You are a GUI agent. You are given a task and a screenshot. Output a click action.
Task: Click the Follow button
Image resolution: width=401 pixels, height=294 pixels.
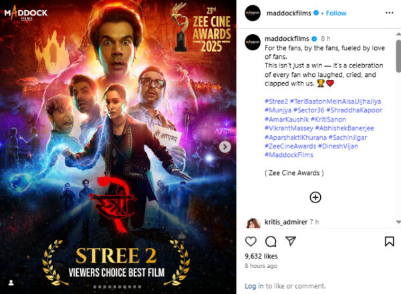coord(336,13)
